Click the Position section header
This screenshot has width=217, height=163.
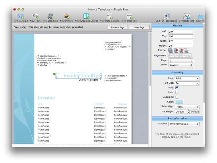click(177, 26)
